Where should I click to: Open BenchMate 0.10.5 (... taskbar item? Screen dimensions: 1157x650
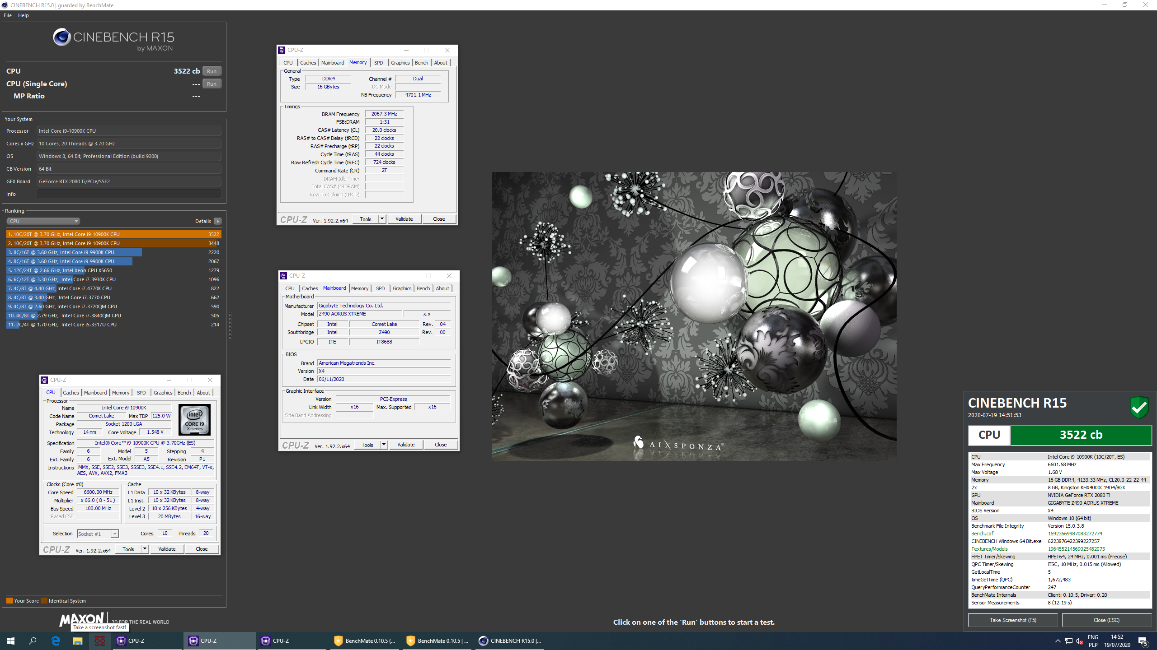pyautogui.click(x=364, y=641)
